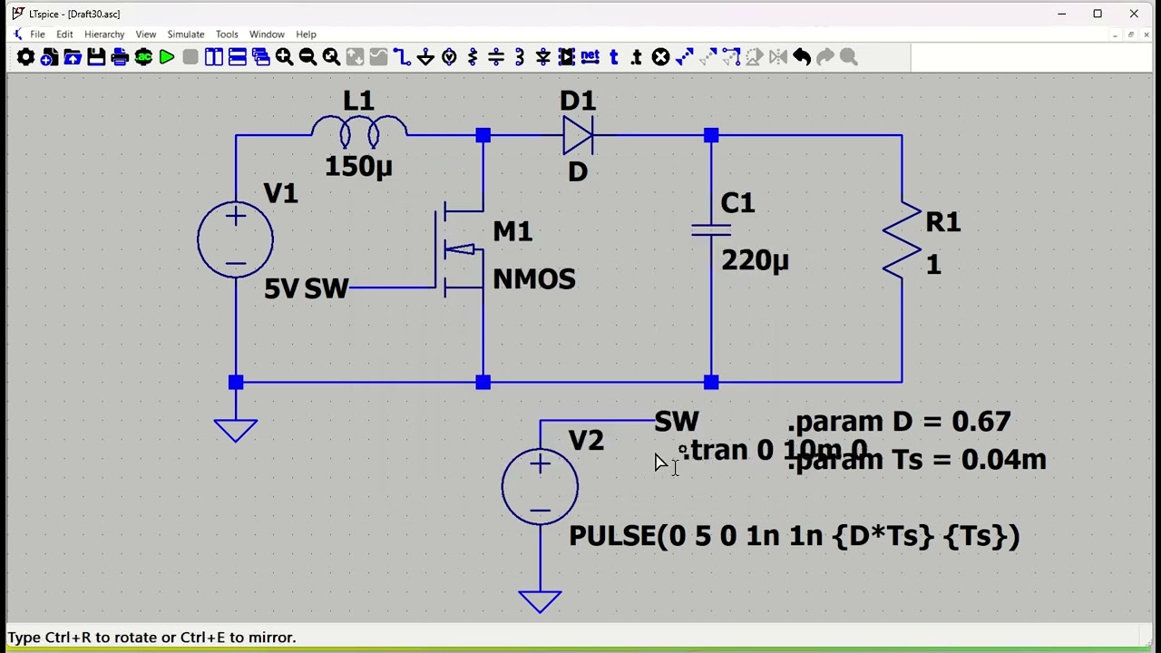Cascade windows icon

(x=261, y=57)
